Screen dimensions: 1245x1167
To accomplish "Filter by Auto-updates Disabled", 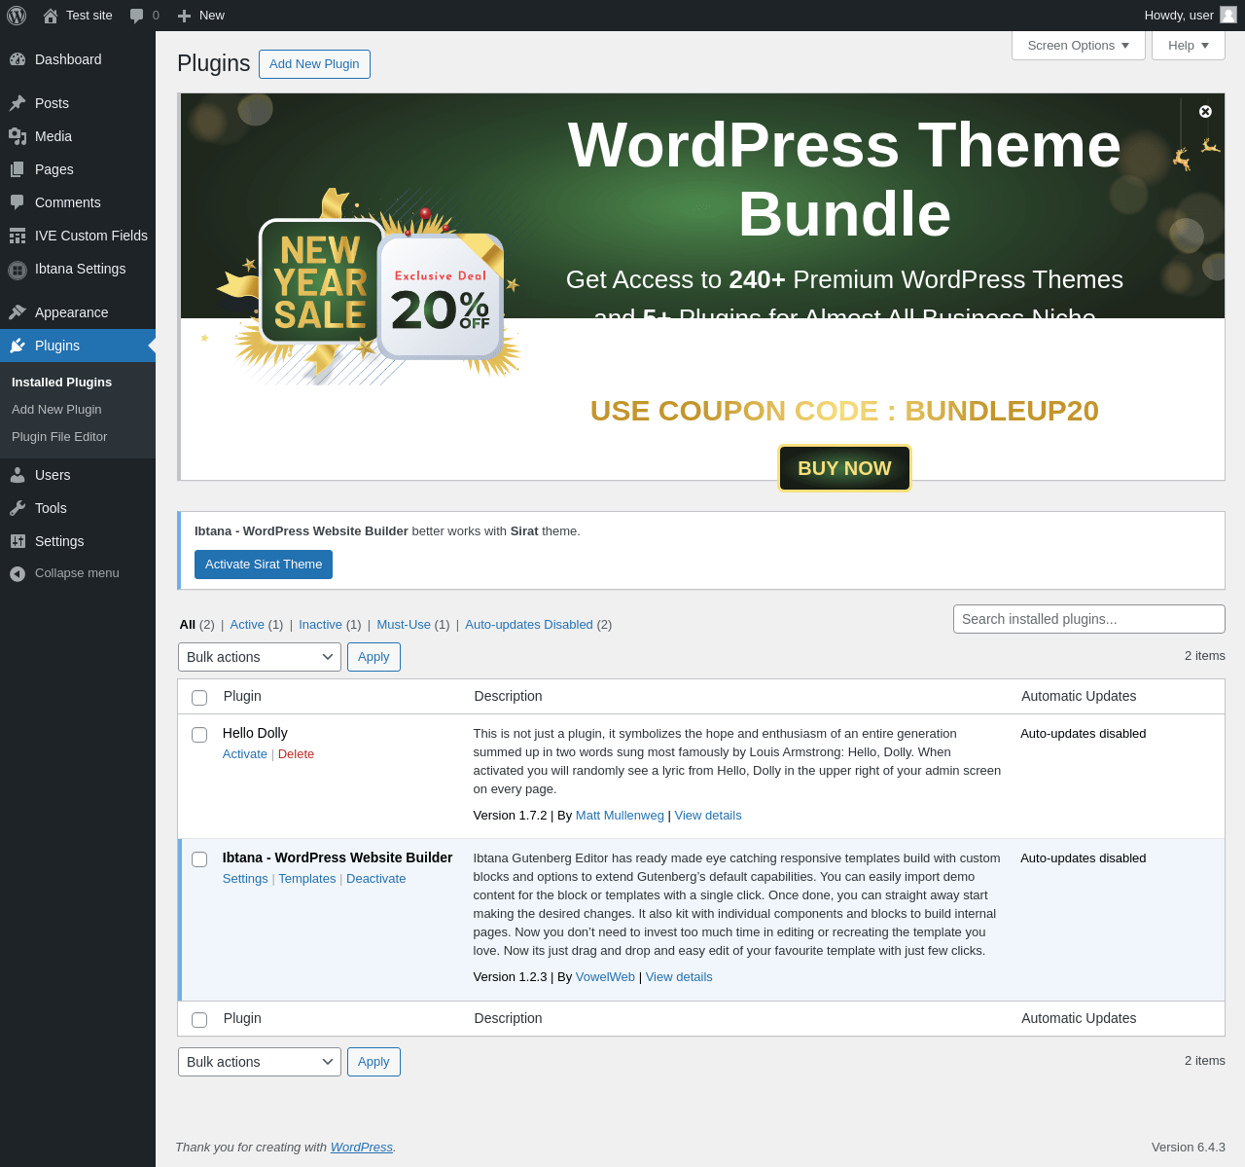I will point(529,625).
